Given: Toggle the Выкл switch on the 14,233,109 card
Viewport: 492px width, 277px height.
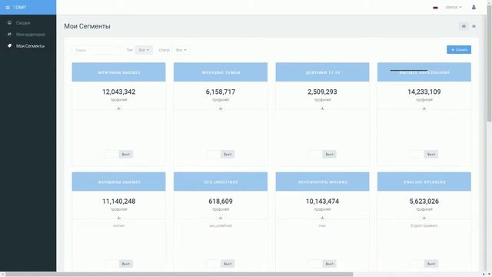Looking at the screenshot, I should tap(424, 154).
